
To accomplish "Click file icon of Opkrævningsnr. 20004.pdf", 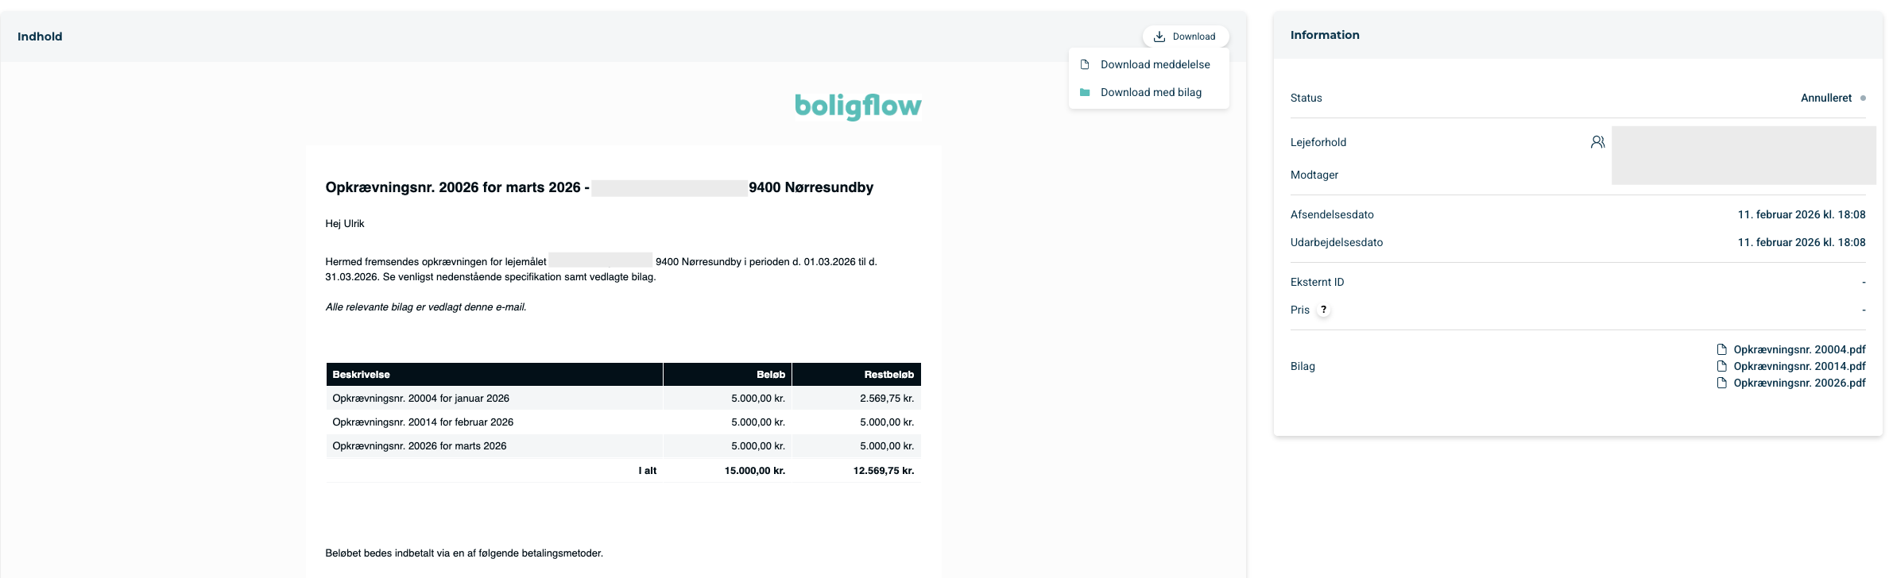I will coord(1722,349).
